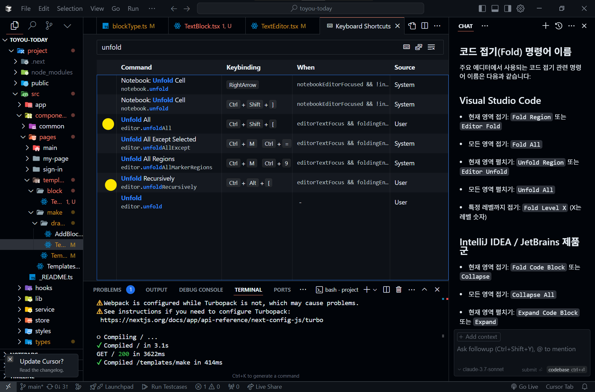Image resolution: width=595 pixels, height=392 pixels.
Task: Open notifications bell in status bar
Action: pyautogui.click(x=585, y=387)
